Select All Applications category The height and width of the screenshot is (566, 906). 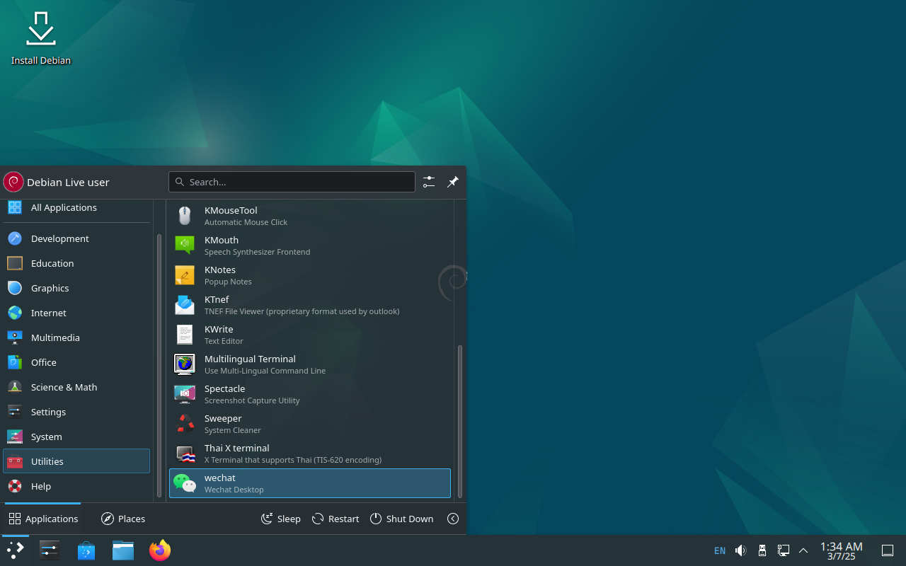pos(76,207)
